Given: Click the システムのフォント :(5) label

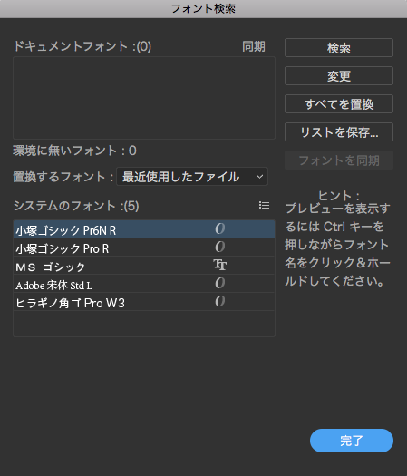Looking at the screenshot, I should pos(76,206).
